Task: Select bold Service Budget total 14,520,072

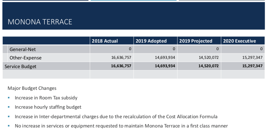Action: point(208,66)
